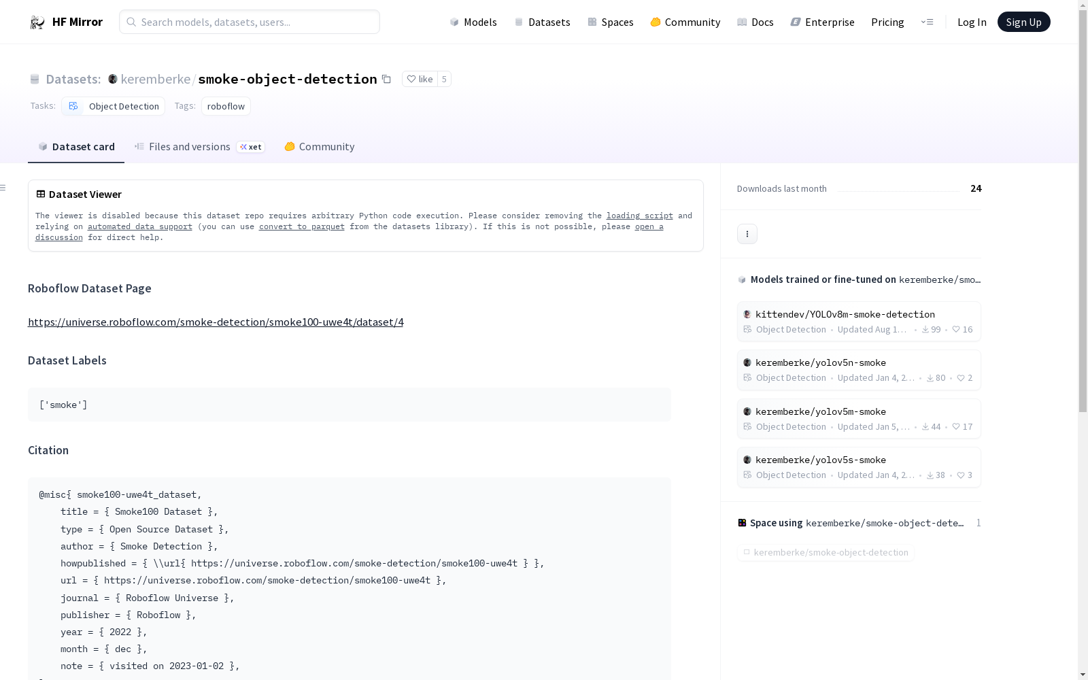Select the roboflow tag
Viewport: 1088px width, 680px height.
226,106
